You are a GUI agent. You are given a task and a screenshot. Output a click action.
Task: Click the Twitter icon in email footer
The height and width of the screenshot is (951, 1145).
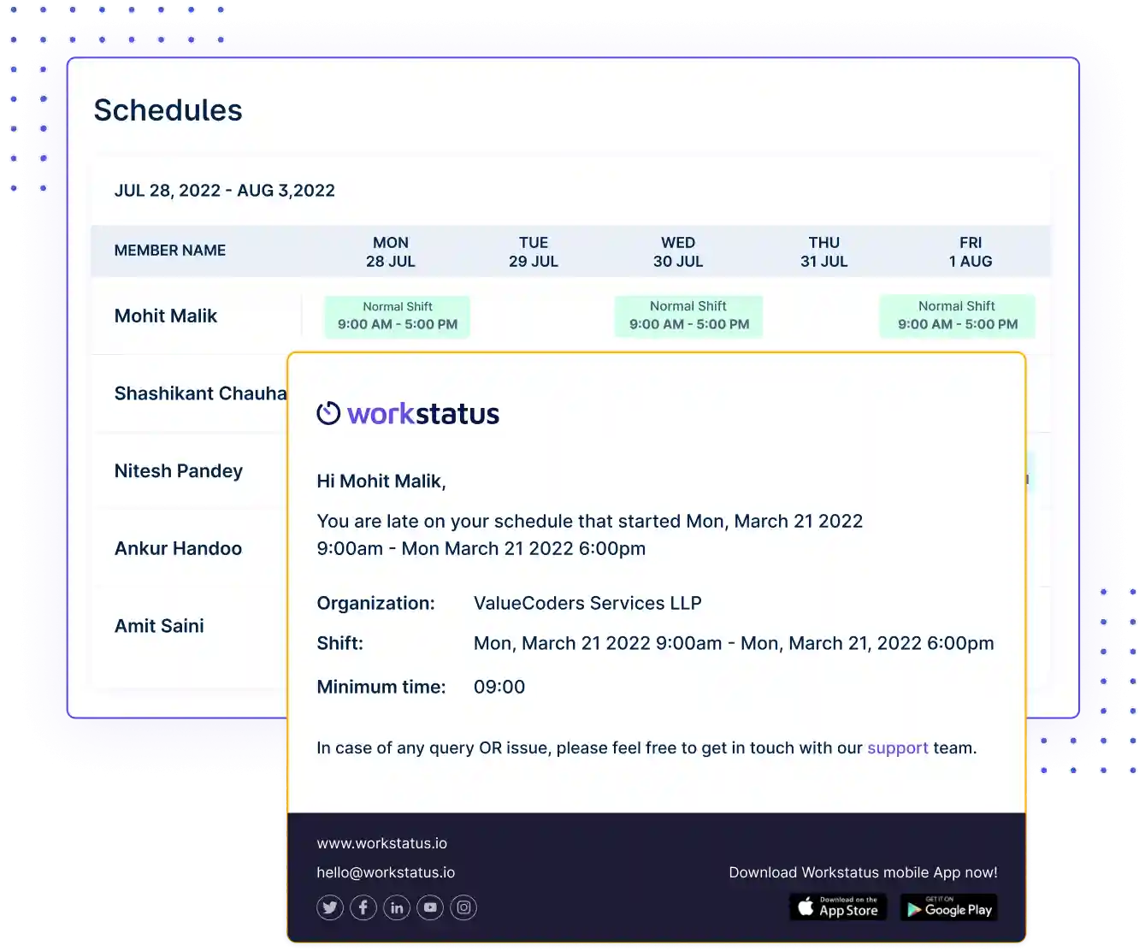click(x=330, y=907)
